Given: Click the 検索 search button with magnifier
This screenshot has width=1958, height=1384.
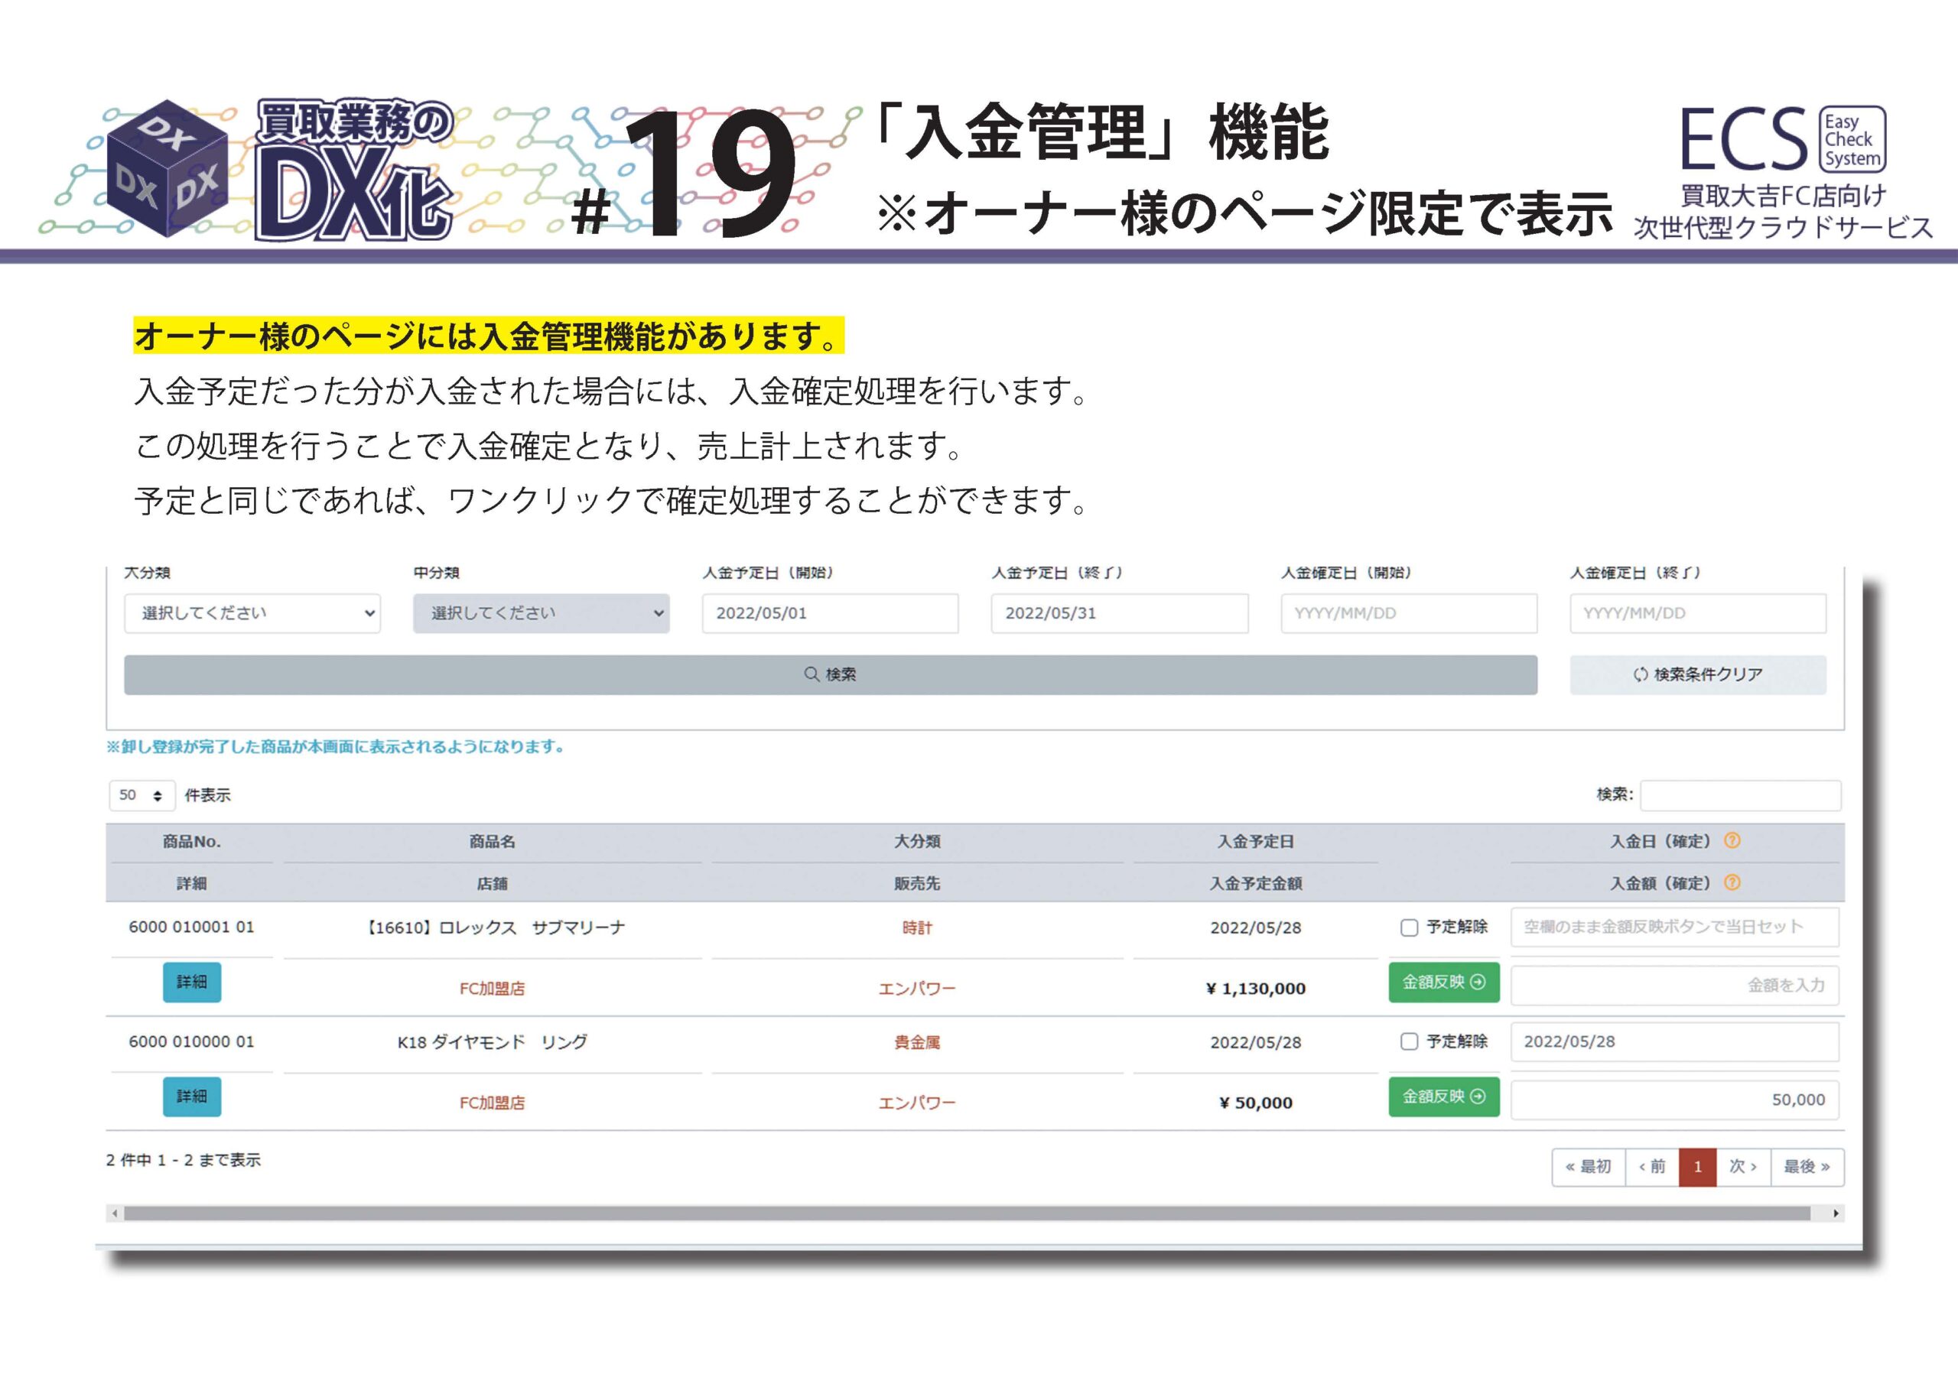Looking at the screenshot, I should click(x=830, y=674).
